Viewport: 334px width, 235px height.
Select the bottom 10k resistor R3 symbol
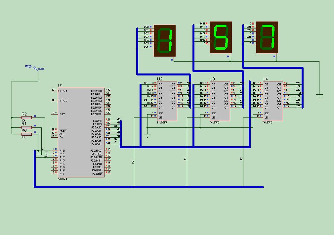click(x=27, y=134)
